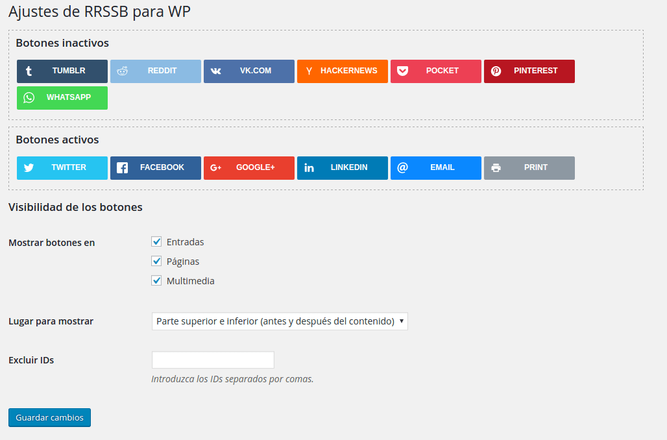Image resolution: width=667 pixels, height=440 pixels.
Task: Click the Twitter bird icon
Action: pyautogui.click(x=29, y=167)
